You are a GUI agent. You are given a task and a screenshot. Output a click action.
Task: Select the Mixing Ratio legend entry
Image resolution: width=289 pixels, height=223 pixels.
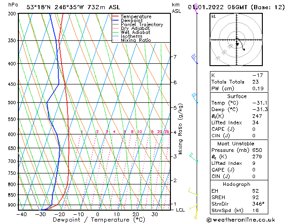point(135,40)
